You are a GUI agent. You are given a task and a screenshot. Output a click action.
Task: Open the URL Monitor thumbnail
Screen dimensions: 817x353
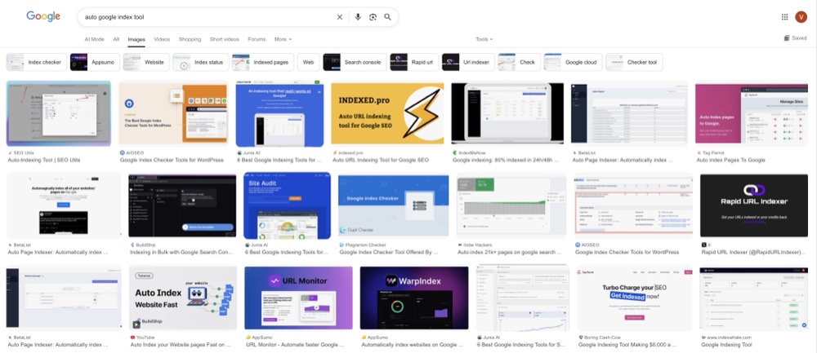[298, 298]
